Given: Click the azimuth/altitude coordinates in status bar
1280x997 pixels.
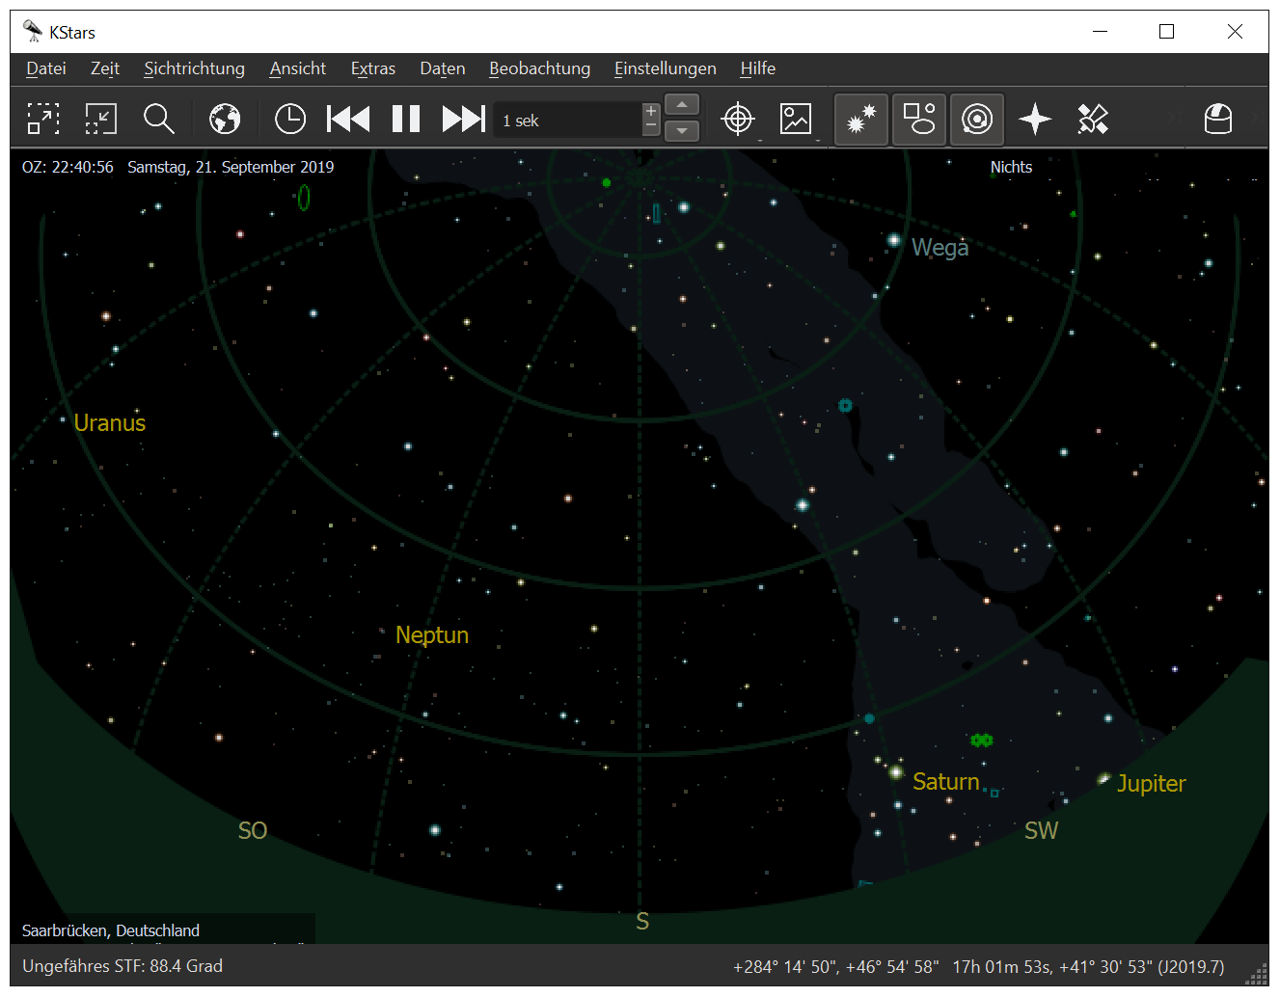Looking at the screenshot, I should (x=835, y=967).
